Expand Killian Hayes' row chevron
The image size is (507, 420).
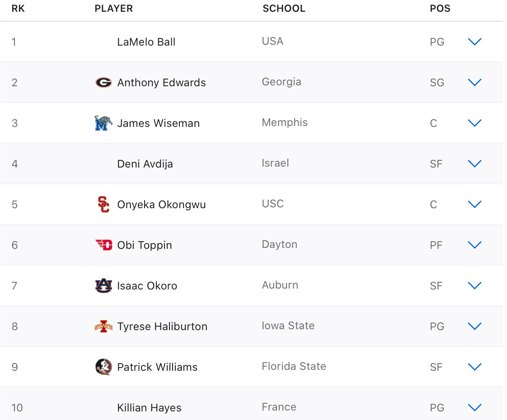click(x=474, y=407)
